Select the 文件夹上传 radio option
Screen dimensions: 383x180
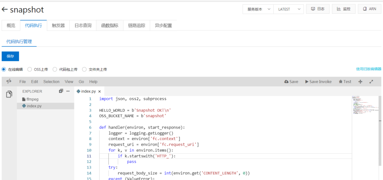click(84, 69)
